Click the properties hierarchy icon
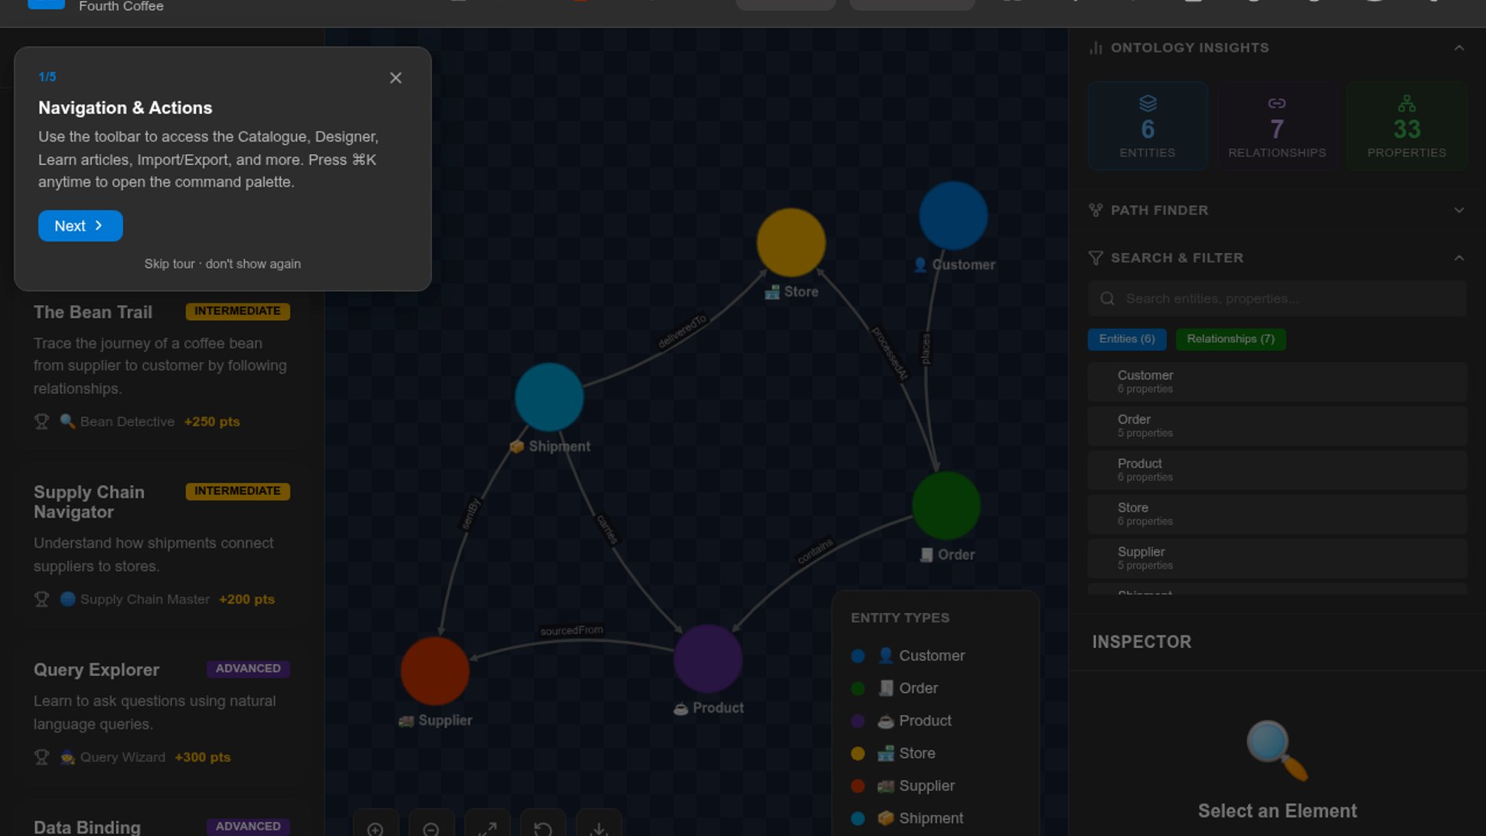1486x836 pixels. [x=1406, y=103]
